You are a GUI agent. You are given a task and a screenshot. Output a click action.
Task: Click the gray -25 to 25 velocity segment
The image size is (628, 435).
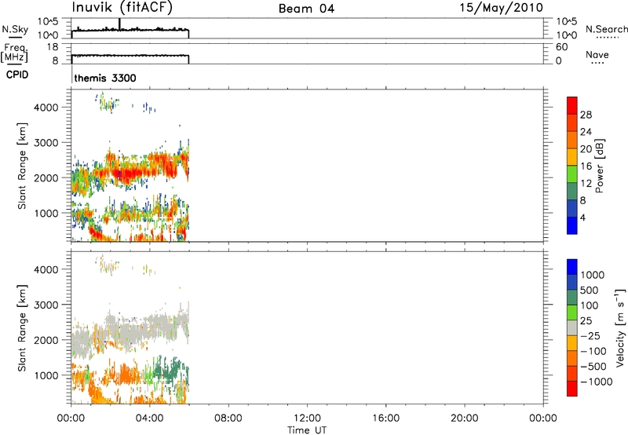(x=572, y=328)
